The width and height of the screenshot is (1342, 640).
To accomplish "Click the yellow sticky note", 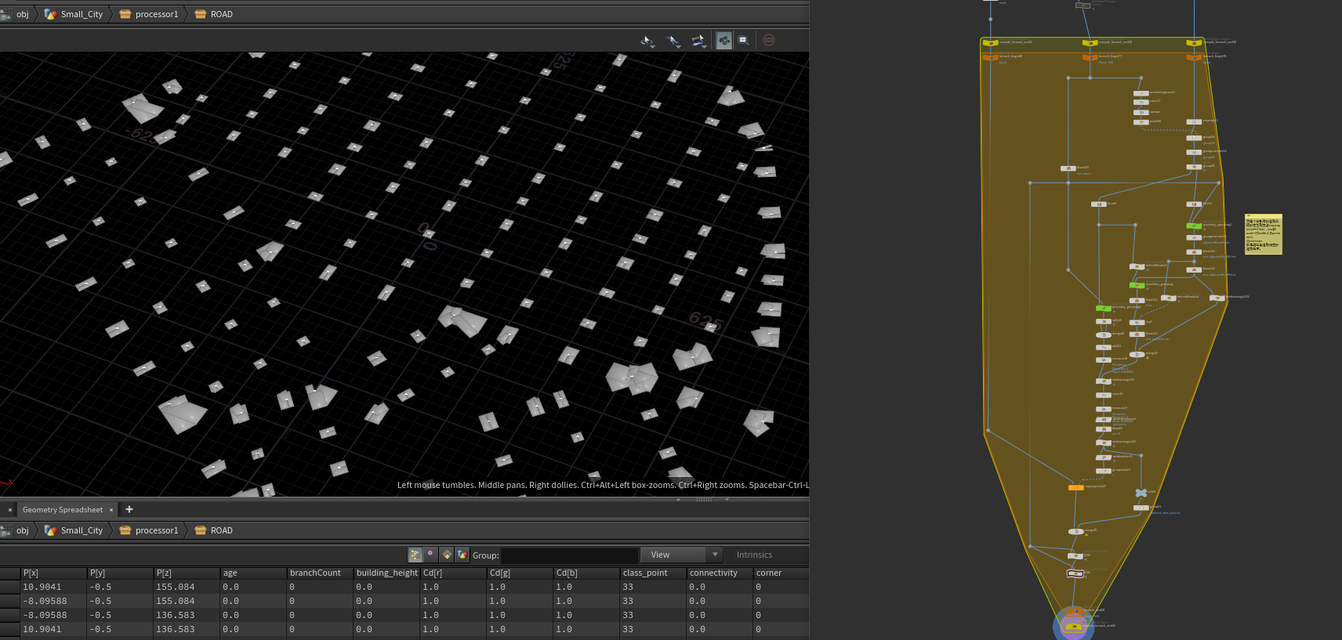I will 1263,234.
